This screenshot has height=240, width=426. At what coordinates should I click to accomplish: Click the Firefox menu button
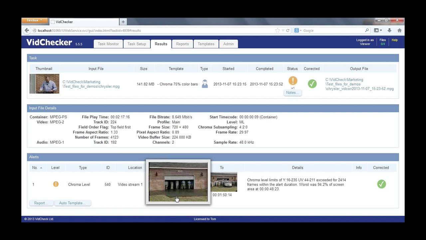click(x=35, y=20)
